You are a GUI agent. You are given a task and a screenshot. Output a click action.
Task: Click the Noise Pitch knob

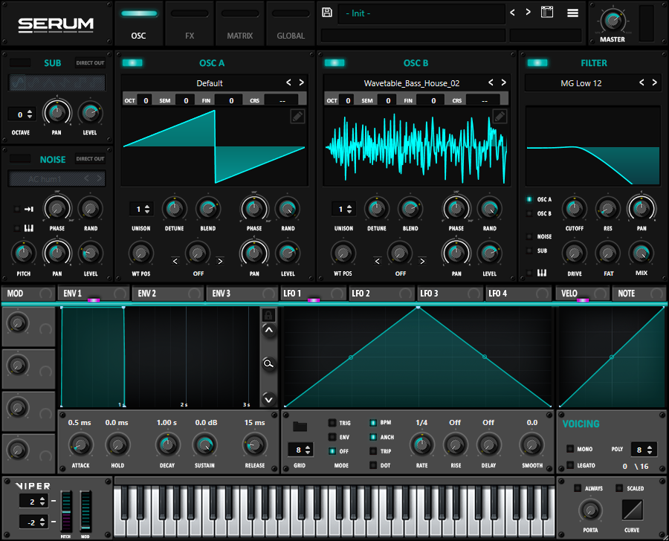tap(24, 253)
